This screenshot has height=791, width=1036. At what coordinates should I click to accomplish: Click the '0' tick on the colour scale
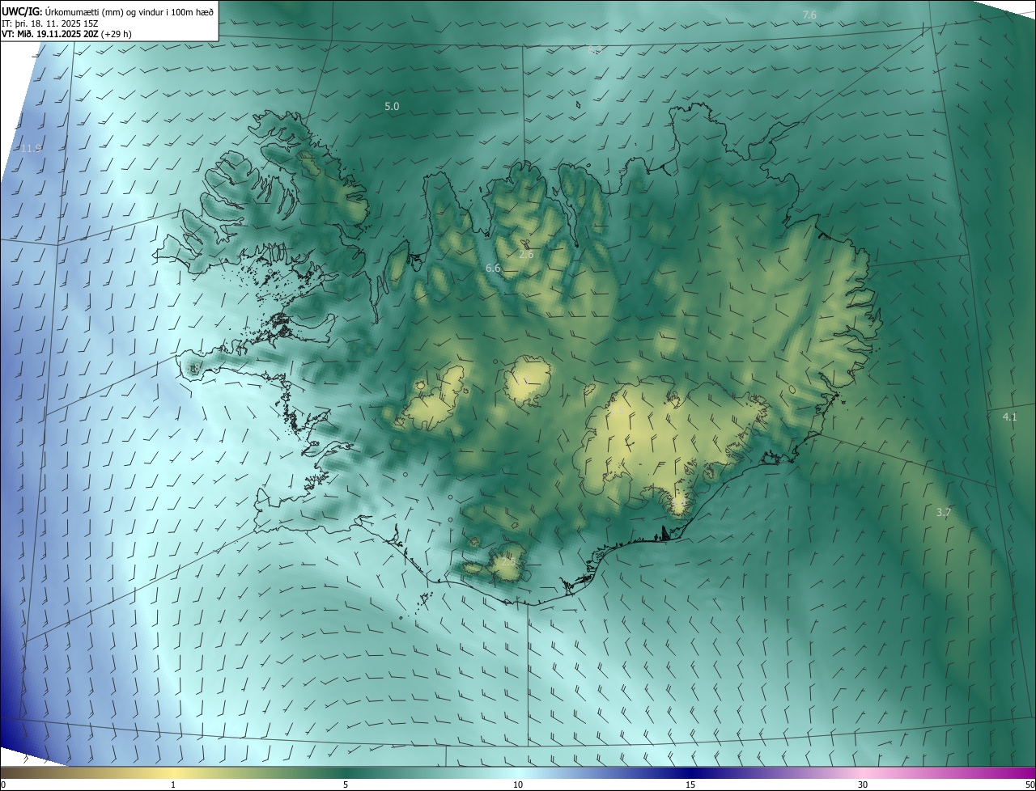pyautogui.click(x=3, y=785)
